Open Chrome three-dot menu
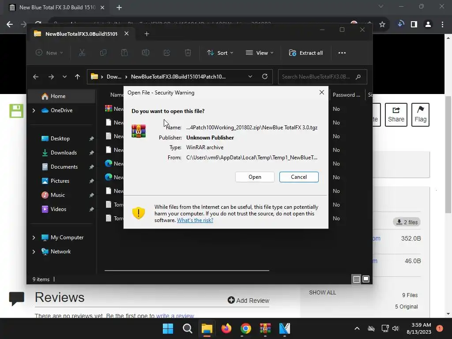This screenshot has height=339, width=452. point(442,24)
